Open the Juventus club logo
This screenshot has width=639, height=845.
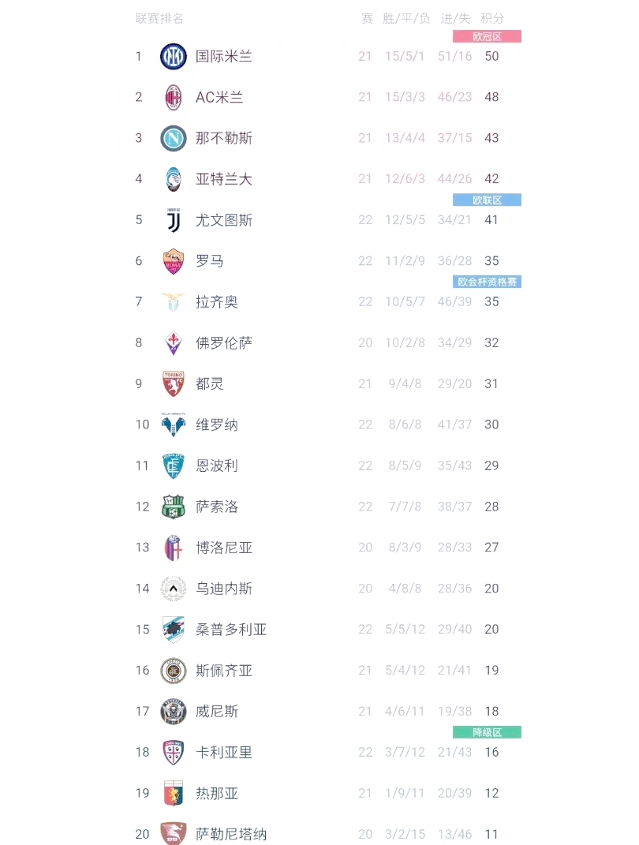click(x=174, y=220)
